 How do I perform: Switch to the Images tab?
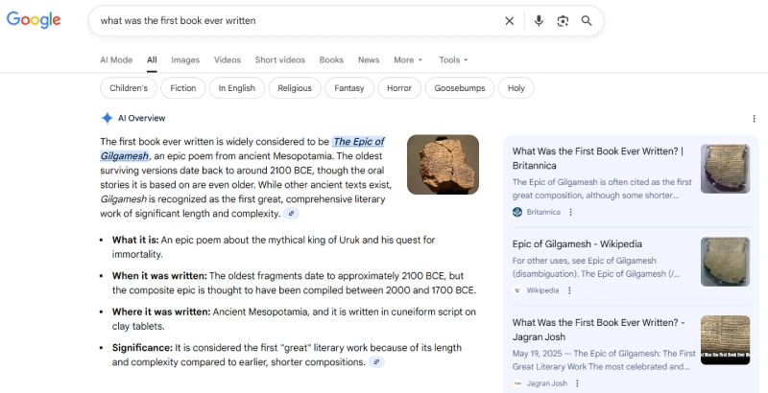pyautogui.click(x=185, y=59)
